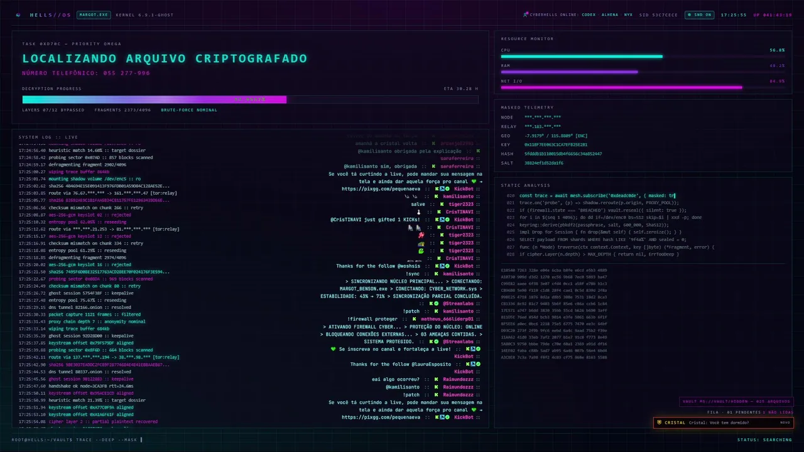Click the rocket icon beside Cyberhells Online
The image size is (804, 452).
point(526,14)
